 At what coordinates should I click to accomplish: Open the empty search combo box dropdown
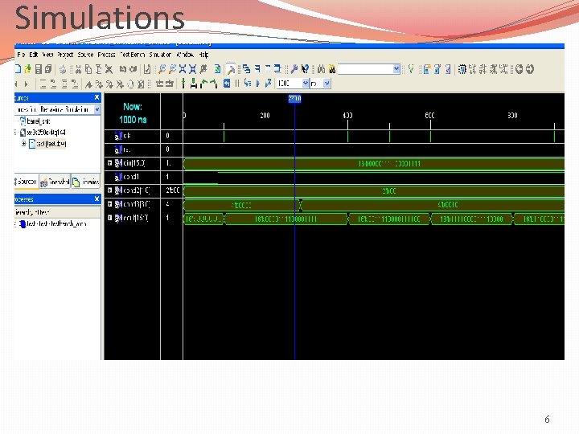point(396,69)
